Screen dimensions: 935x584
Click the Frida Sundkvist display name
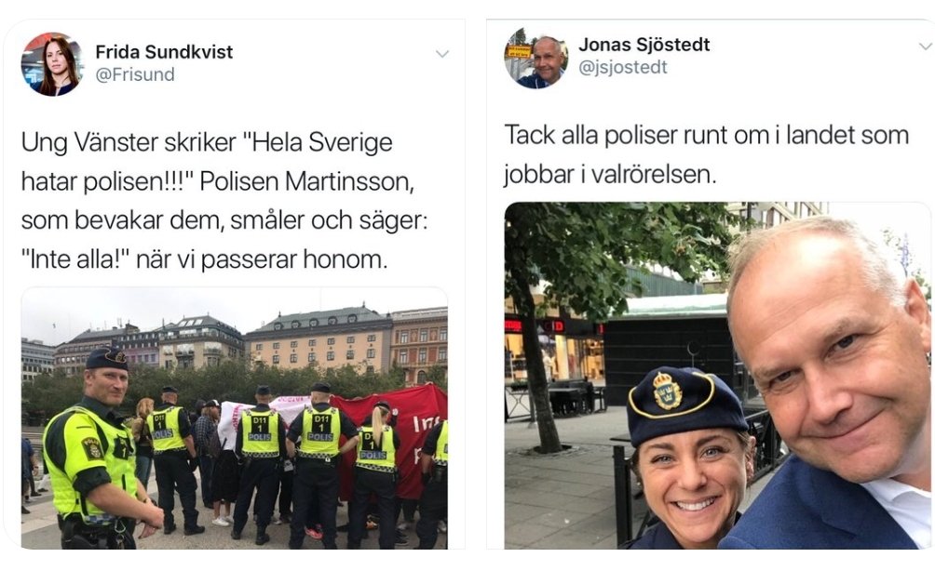(164, 52)
